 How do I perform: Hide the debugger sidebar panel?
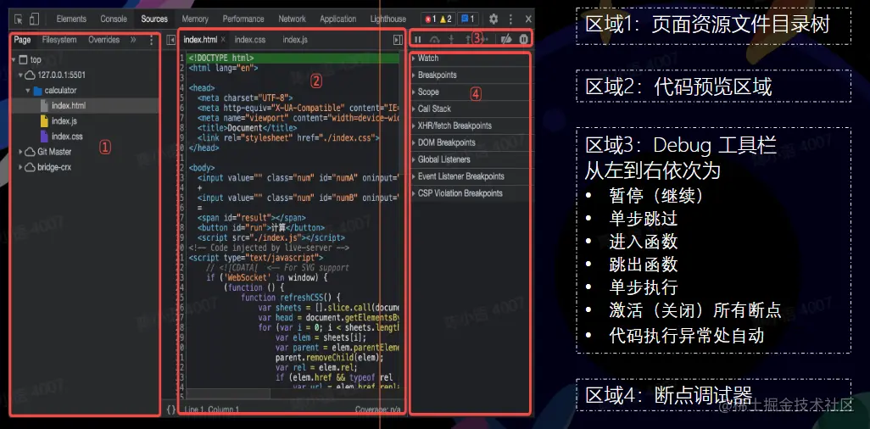(398, 40)
